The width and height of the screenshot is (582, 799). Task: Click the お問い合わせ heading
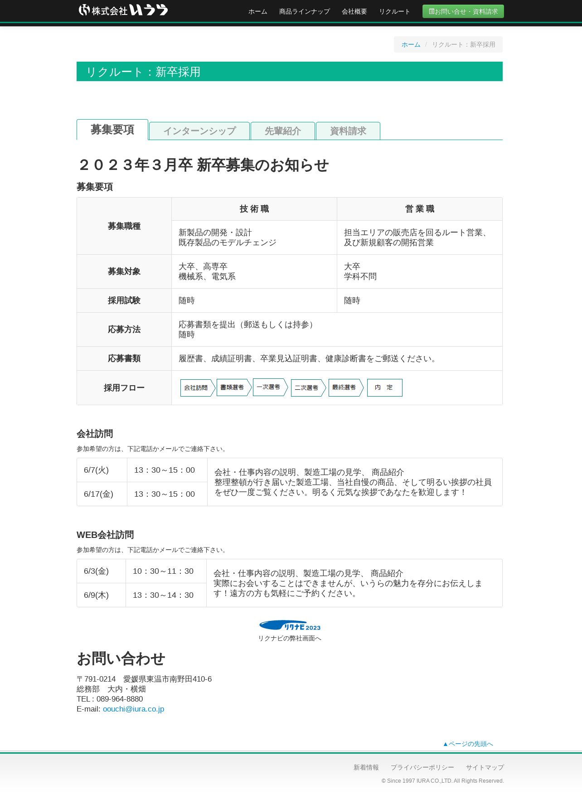tap(121, 659)
